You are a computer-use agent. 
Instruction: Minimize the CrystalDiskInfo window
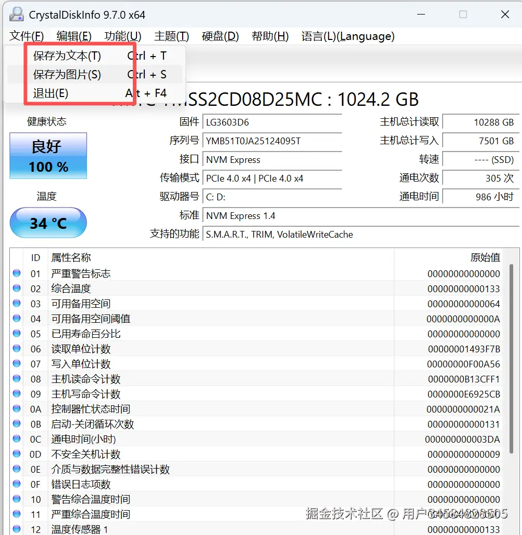point(421,15)
